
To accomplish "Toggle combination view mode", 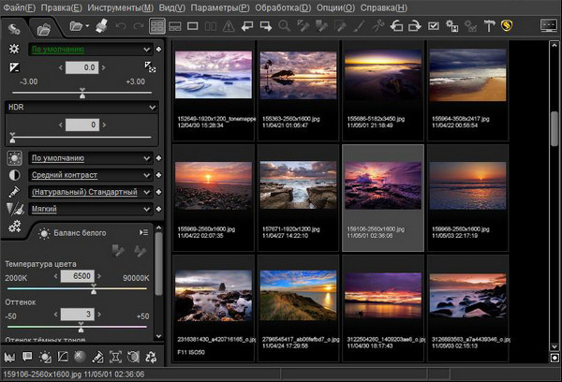I will coord(175,26).
